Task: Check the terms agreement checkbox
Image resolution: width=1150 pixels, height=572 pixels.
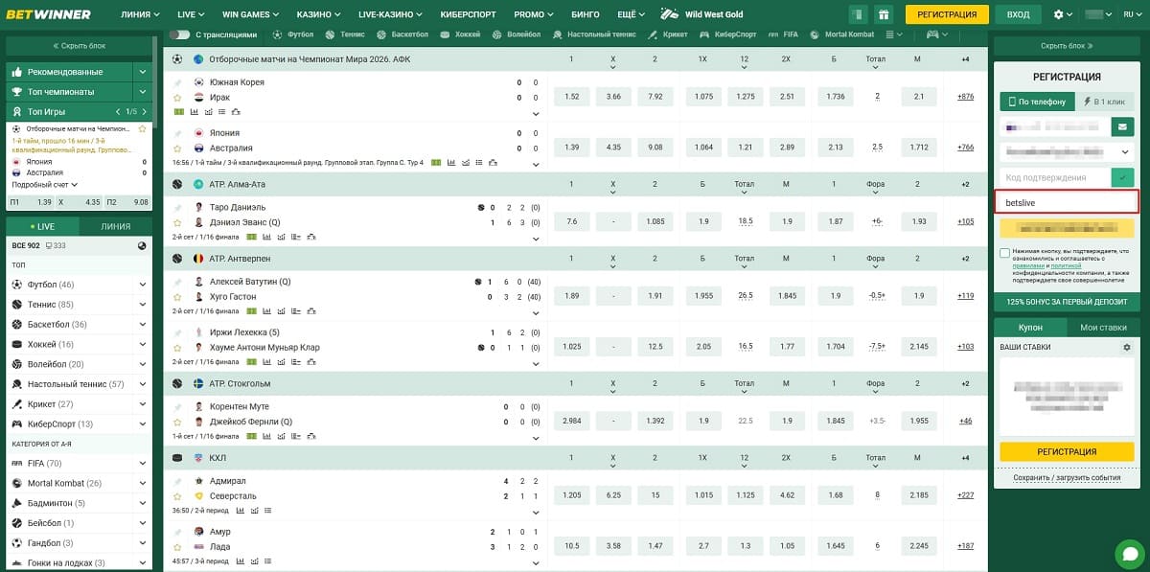Action: [x=1004, y=253]
